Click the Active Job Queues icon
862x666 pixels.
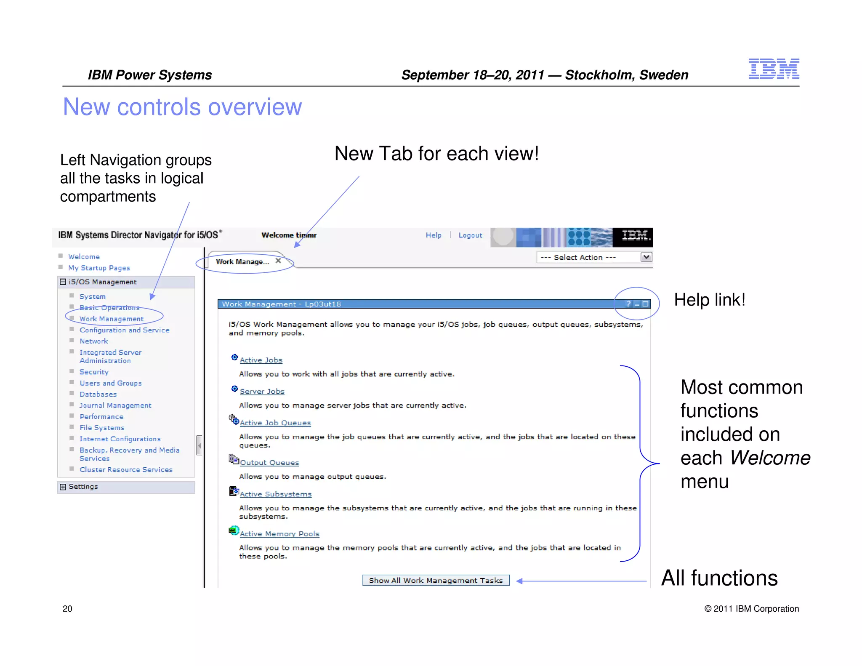pos(234,419)
